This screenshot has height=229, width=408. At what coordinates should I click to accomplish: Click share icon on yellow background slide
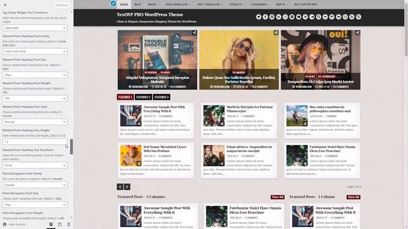tap(276, 32)
